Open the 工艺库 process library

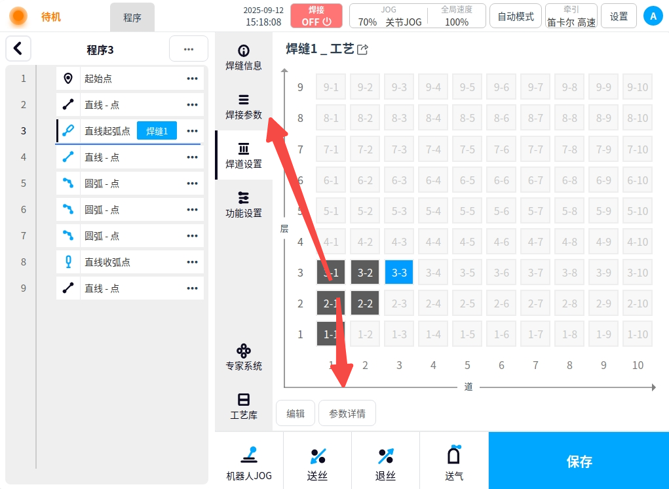point(244,406)
